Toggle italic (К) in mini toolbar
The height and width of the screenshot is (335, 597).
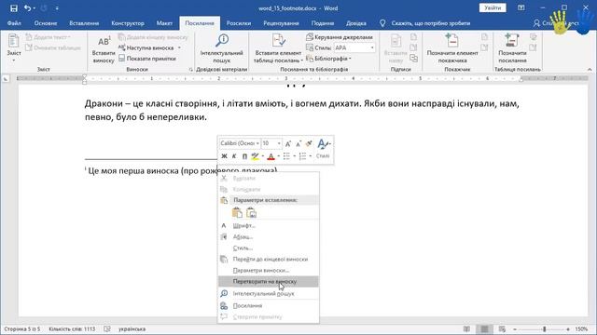[x=234, y=156]
